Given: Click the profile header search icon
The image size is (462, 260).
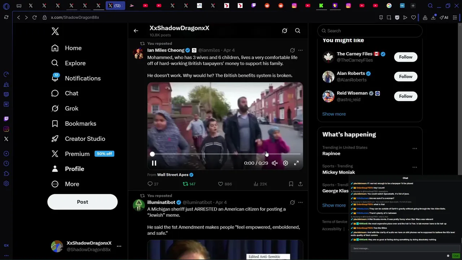Looking at the screenshot, I should click(297, 31).
